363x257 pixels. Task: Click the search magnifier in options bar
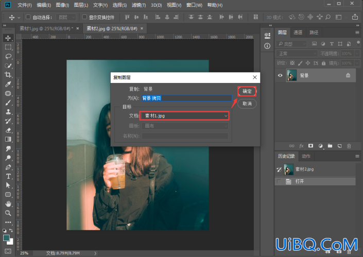point(328,17)
